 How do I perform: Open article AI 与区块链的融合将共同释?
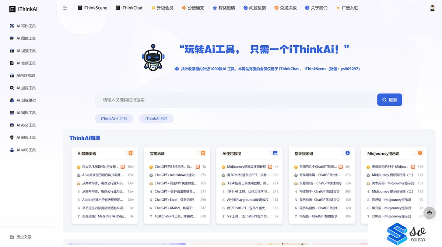tap(103, 175)
